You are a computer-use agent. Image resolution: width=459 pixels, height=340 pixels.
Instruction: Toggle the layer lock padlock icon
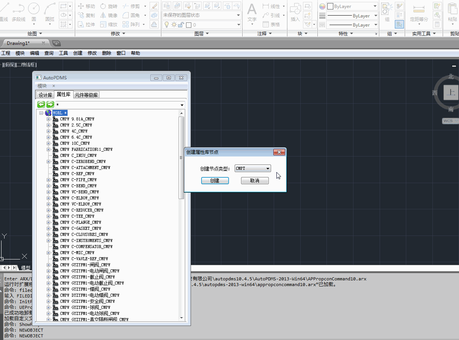(x=181, y=25)
